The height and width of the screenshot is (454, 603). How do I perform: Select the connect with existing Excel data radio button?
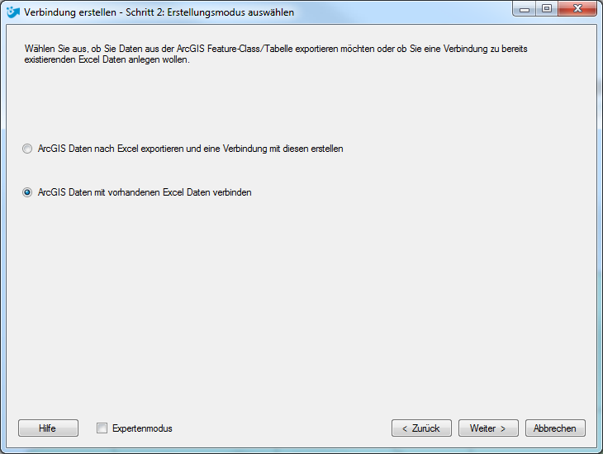tap(27, 192)
